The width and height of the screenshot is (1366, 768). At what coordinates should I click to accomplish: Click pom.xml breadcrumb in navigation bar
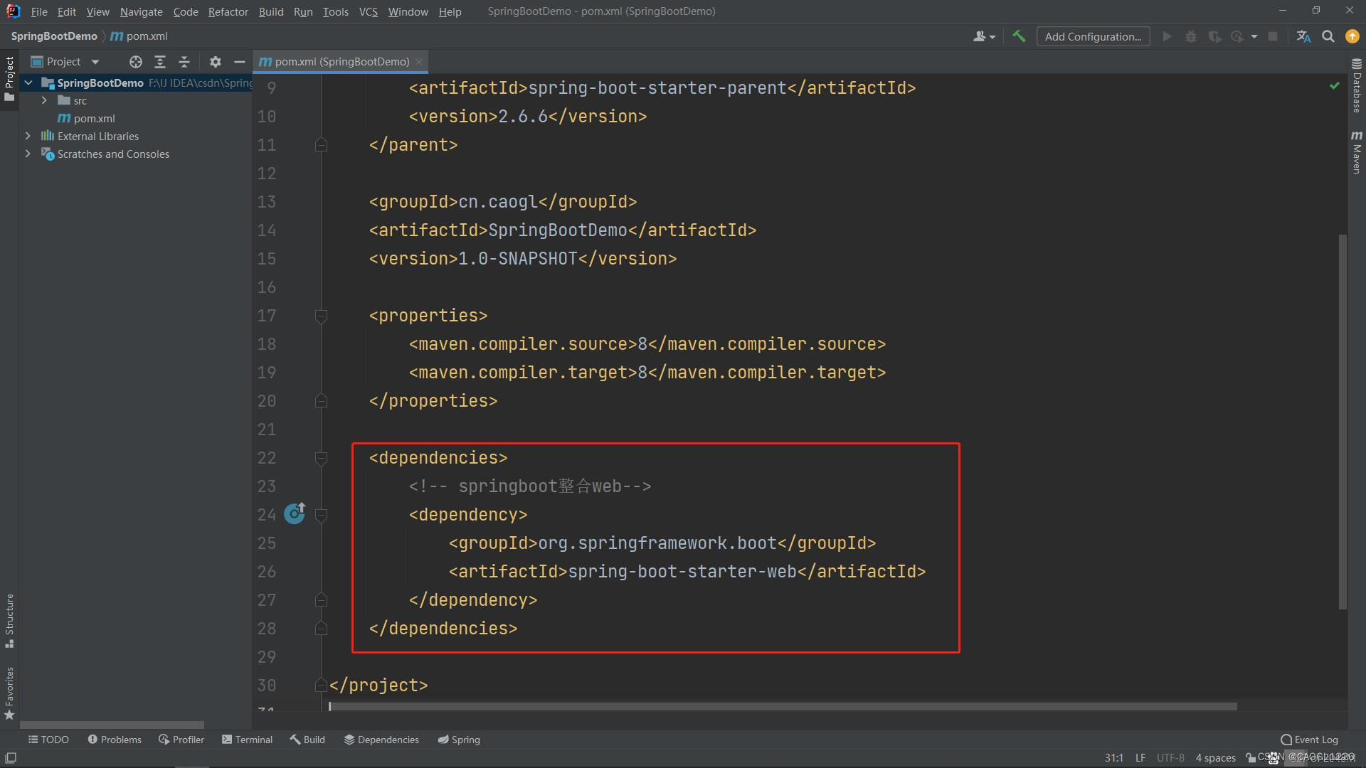tap(139, 36)
